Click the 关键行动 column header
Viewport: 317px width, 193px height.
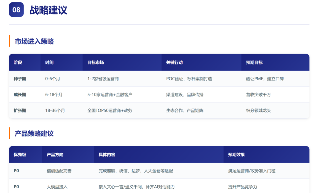point(174,62)
